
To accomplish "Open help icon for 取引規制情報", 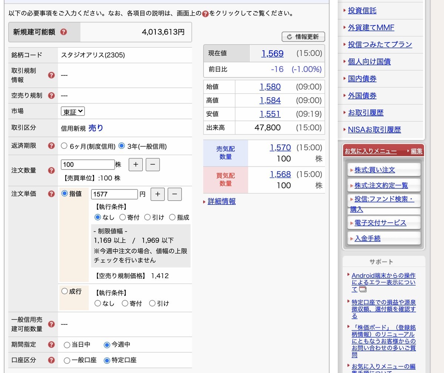I will click(51, 75).
